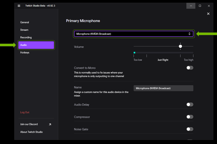Image resolution: width=217 pixels, height=144 pixels.
Task: Enable the Convert to Mono toggle
Action: point(190,68)
